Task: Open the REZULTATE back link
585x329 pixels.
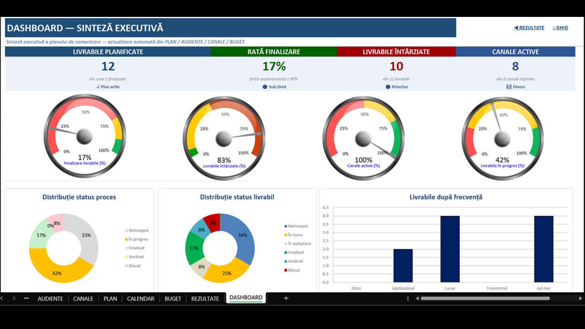Action: [x=529, y=28]
